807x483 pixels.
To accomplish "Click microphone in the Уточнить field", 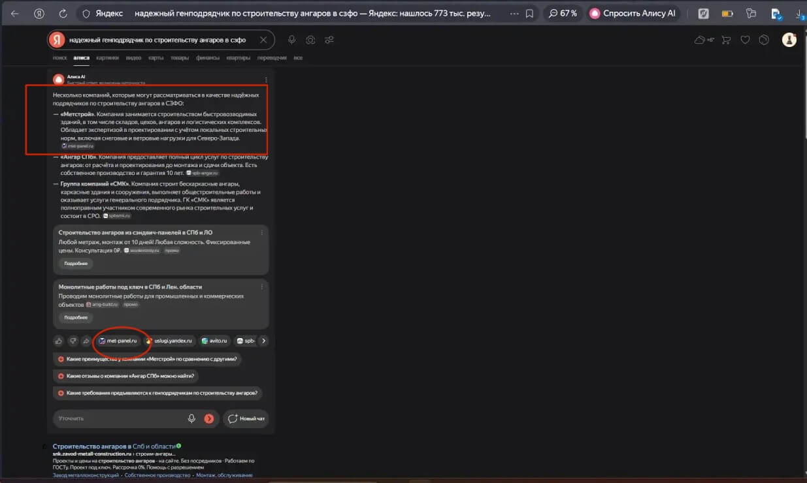I will tap(191, 418).
